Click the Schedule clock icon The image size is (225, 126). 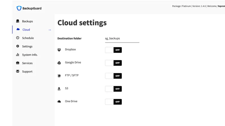[18, 38]
